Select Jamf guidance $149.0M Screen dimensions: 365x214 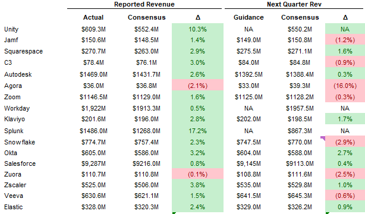[x=248, y=40]
